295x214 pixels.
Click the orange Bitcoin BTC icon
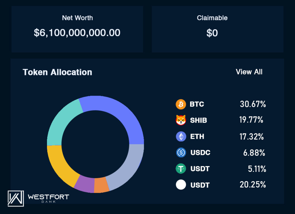(x=181, y=104)
